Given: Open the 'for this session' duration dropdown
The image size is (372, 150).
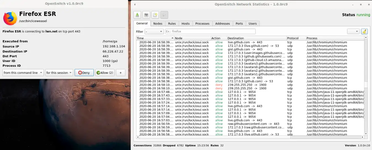Looking at the screenshot, I should [59, 73].
